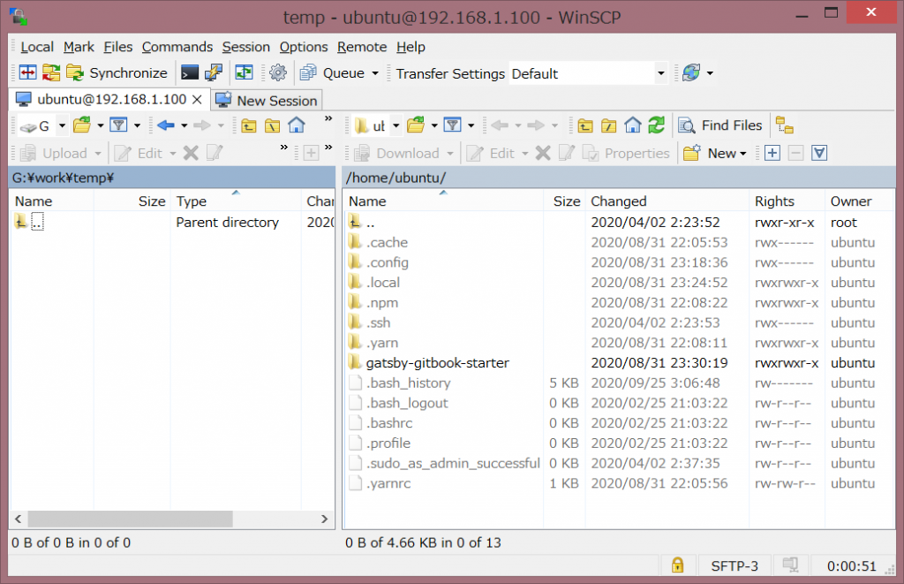This screenshot has width=904, height=584.
Task: Click the lock encryption status icon
Action: tap(677, 565)
